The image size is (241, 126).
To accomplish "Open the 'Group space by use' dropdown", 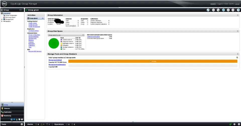I will click(x=66, y=35).
